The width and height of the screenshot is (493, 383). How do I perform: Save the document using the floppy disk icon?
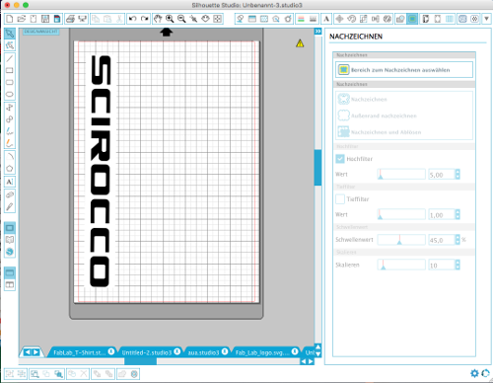point(45,19)
